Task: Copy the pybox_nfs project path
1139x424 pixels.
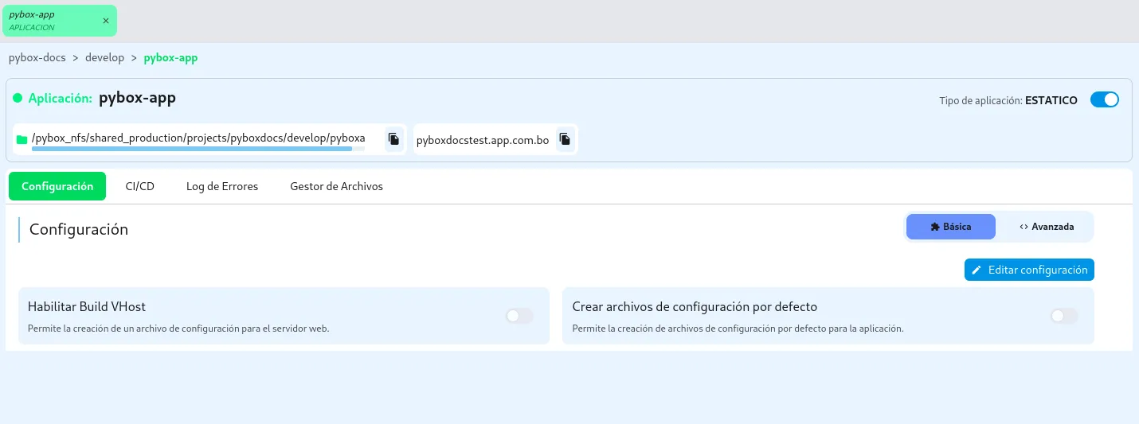Action: coord(393,138)
